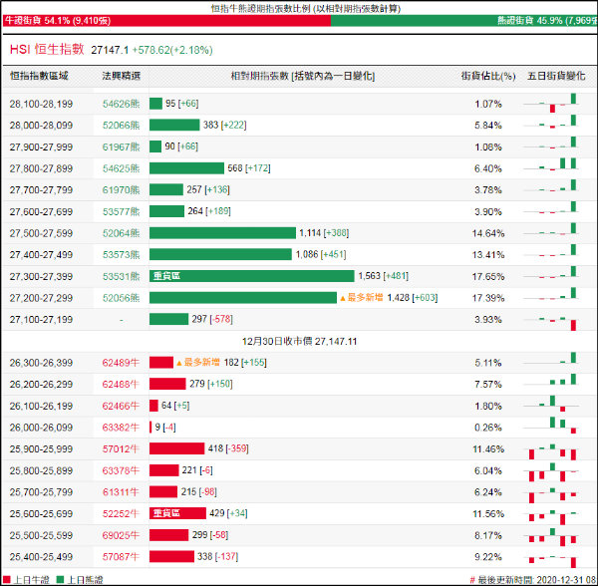Open the 52066熊 bear certificate link
Viewport: 598px width, 586px height.
pos(121,126)
